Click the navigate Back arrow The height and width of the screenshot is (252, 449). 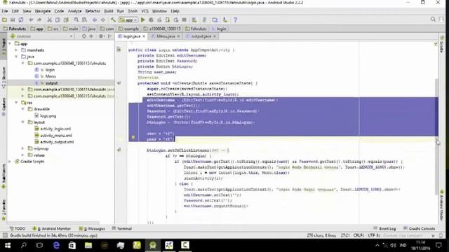[x=95, y=20]
